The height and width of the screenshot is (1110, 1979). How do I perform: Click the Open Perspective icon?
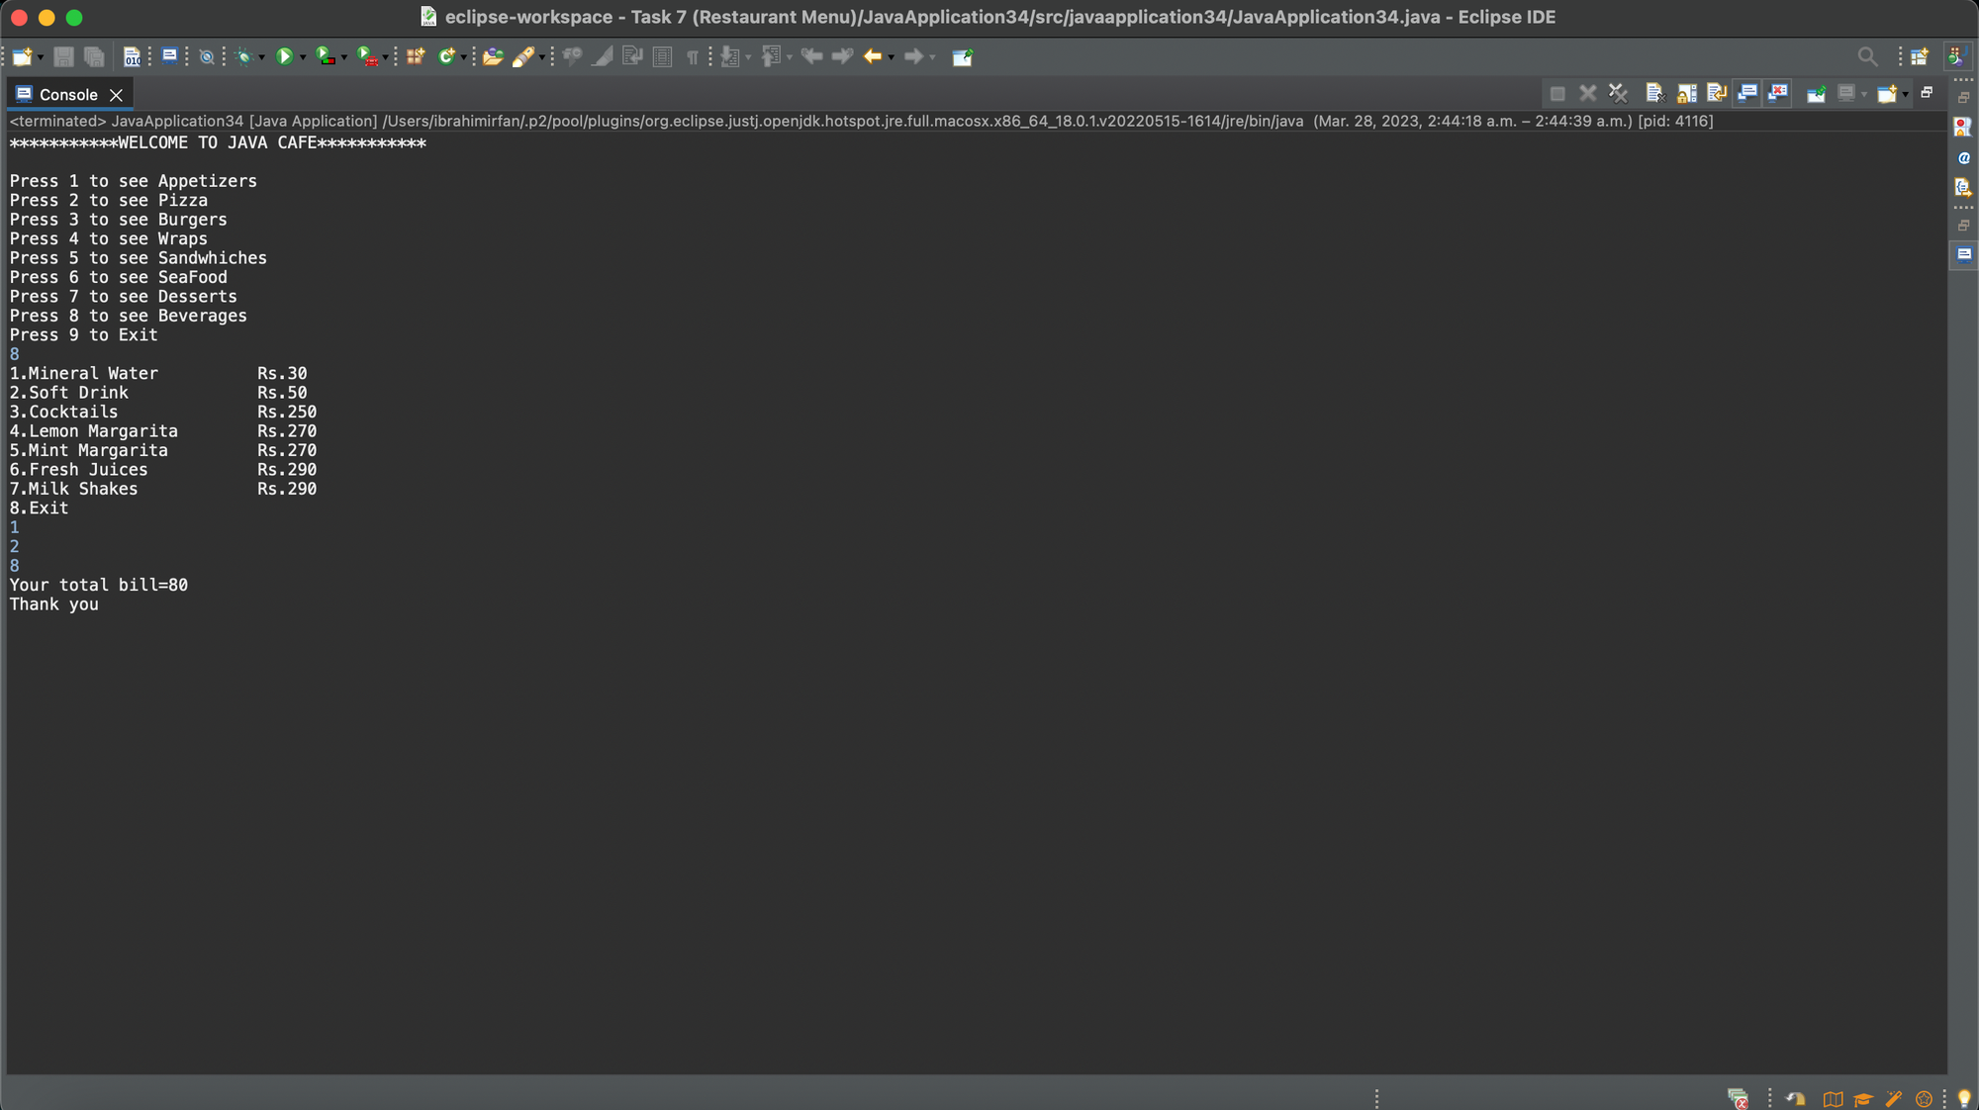(1919, 57)
